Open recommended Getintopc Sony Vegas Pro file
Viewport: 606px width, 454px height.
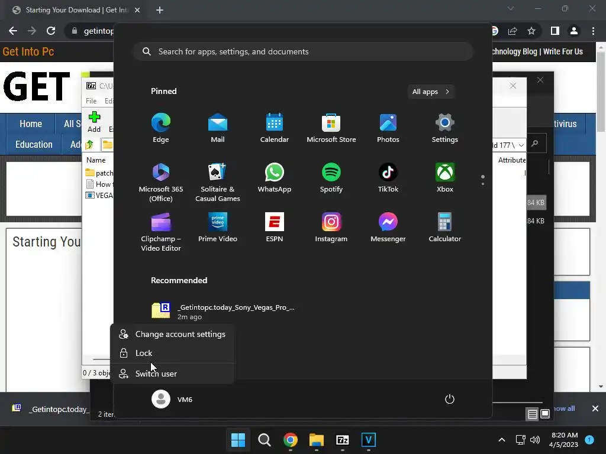point(223,311)
